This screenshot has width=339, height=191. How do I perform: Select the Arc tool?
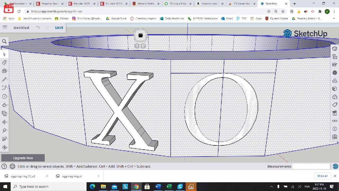(4, 88)
